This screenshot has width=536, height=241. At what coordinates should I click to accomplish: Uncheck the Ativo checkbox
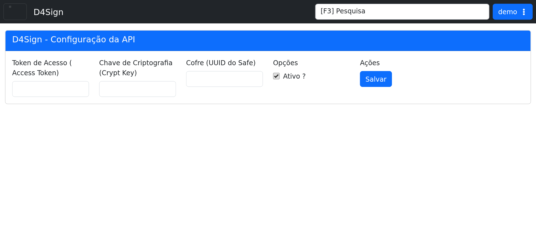[x=276, y=76]
